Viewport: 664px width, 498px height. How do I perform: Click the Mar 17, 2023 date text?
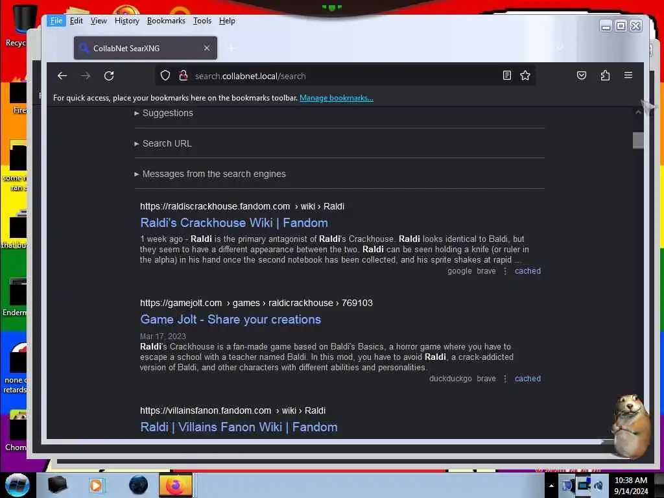pyautogui.click(x=163, y=337)
